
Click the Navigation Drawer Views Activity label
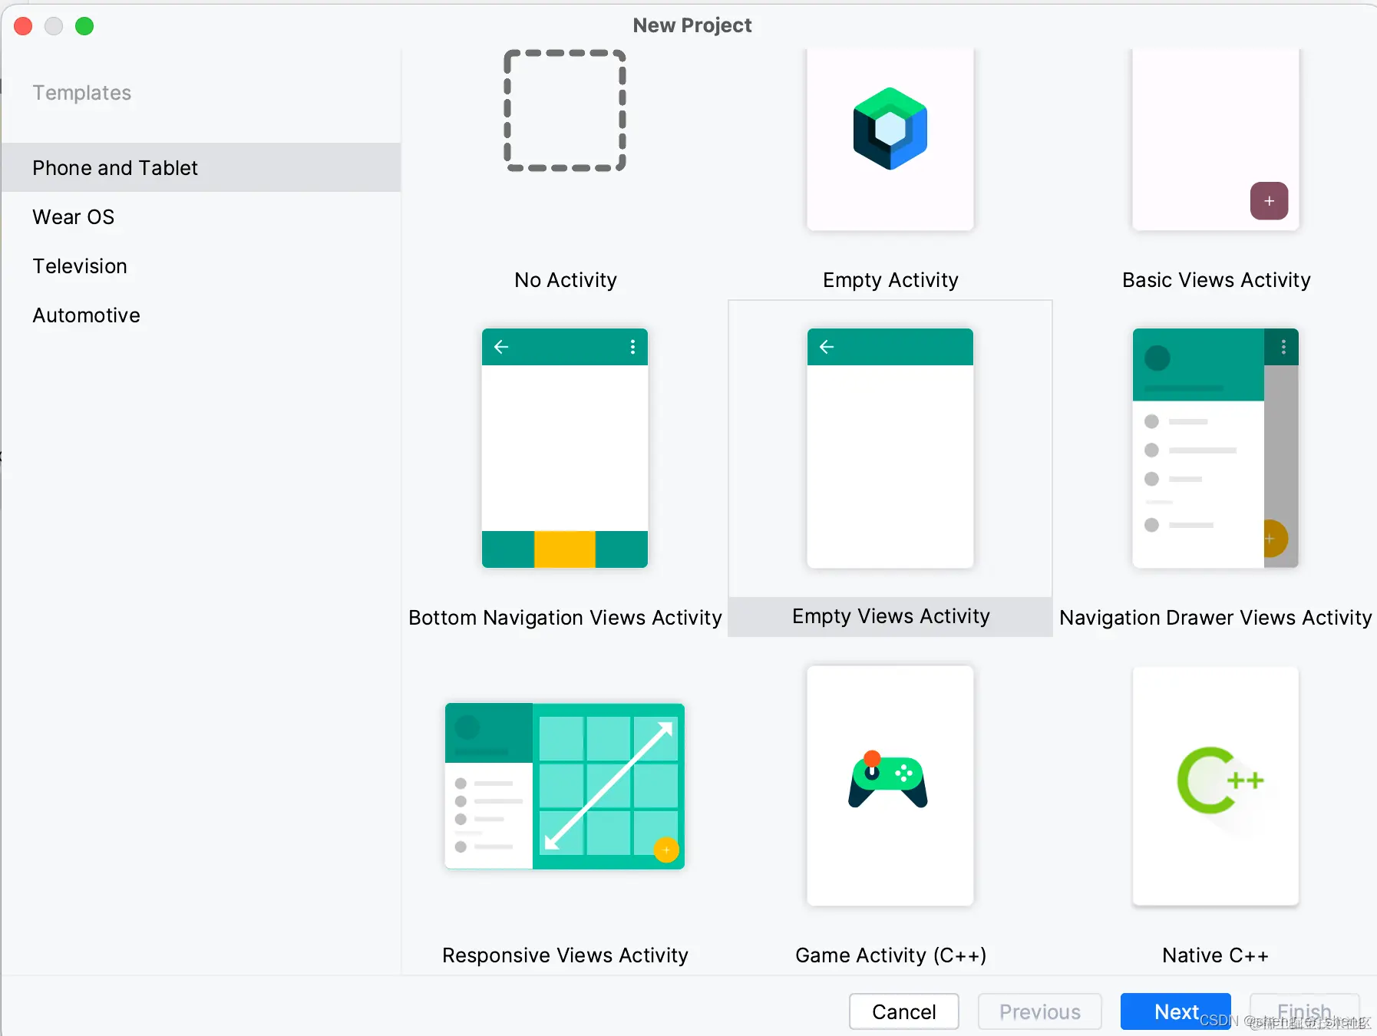point(1216,618)
